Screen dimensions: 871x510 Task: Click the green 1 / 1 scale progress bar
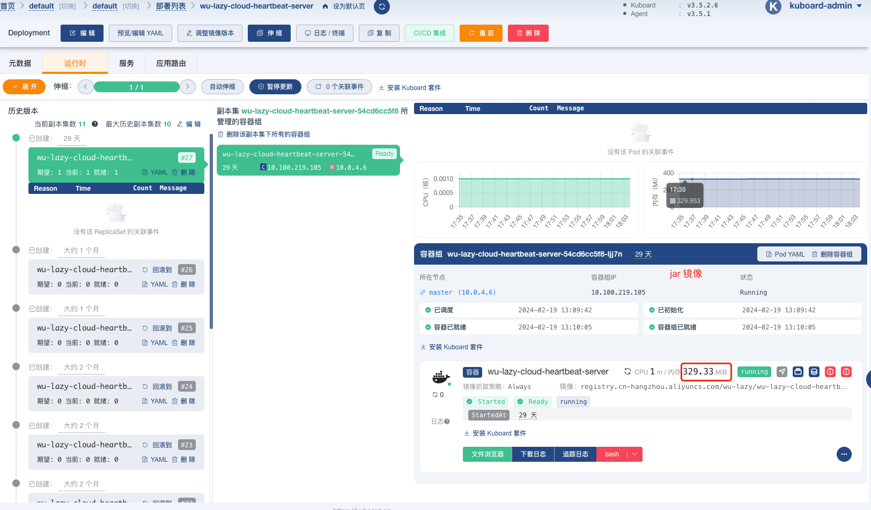[136, 87]
